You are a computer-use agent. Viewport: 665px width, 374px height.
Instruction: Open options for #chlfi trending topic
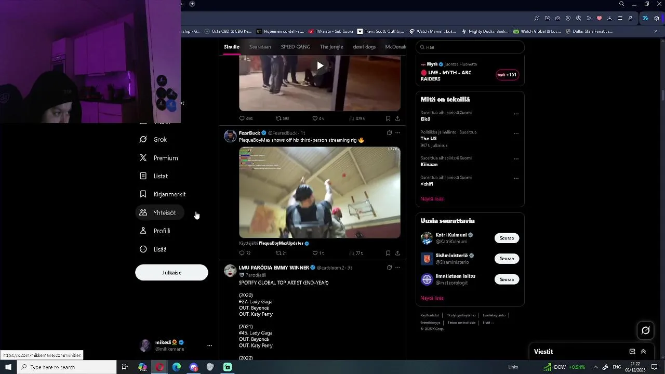tap(516, 178)
